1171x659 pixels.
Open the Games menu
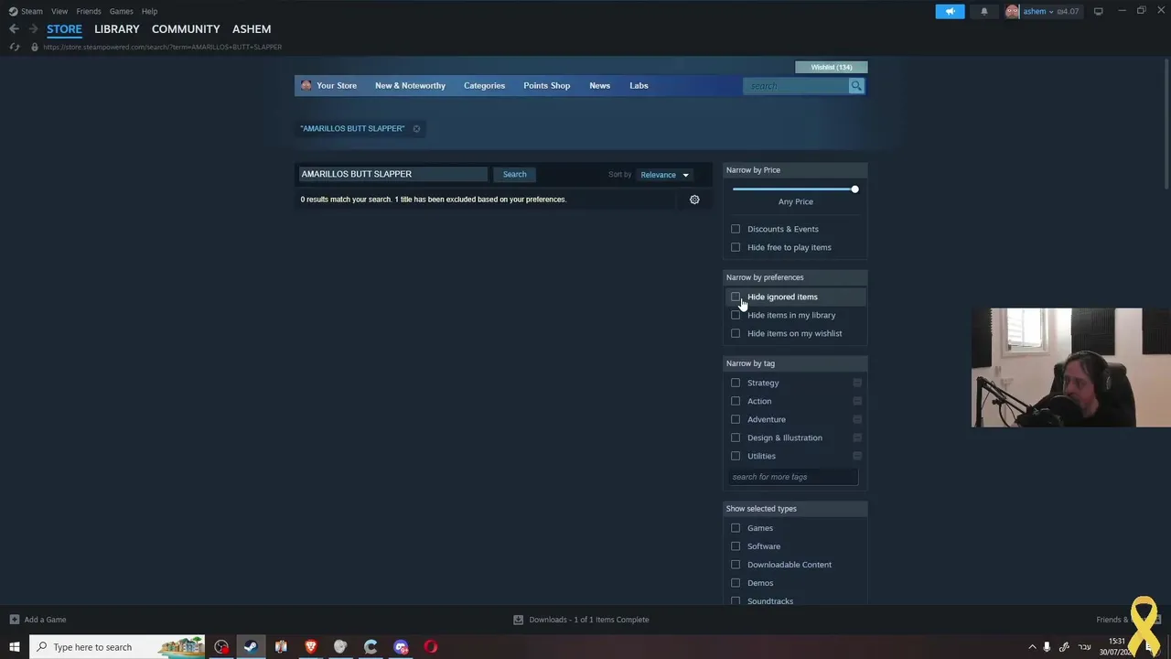point(122,11)
